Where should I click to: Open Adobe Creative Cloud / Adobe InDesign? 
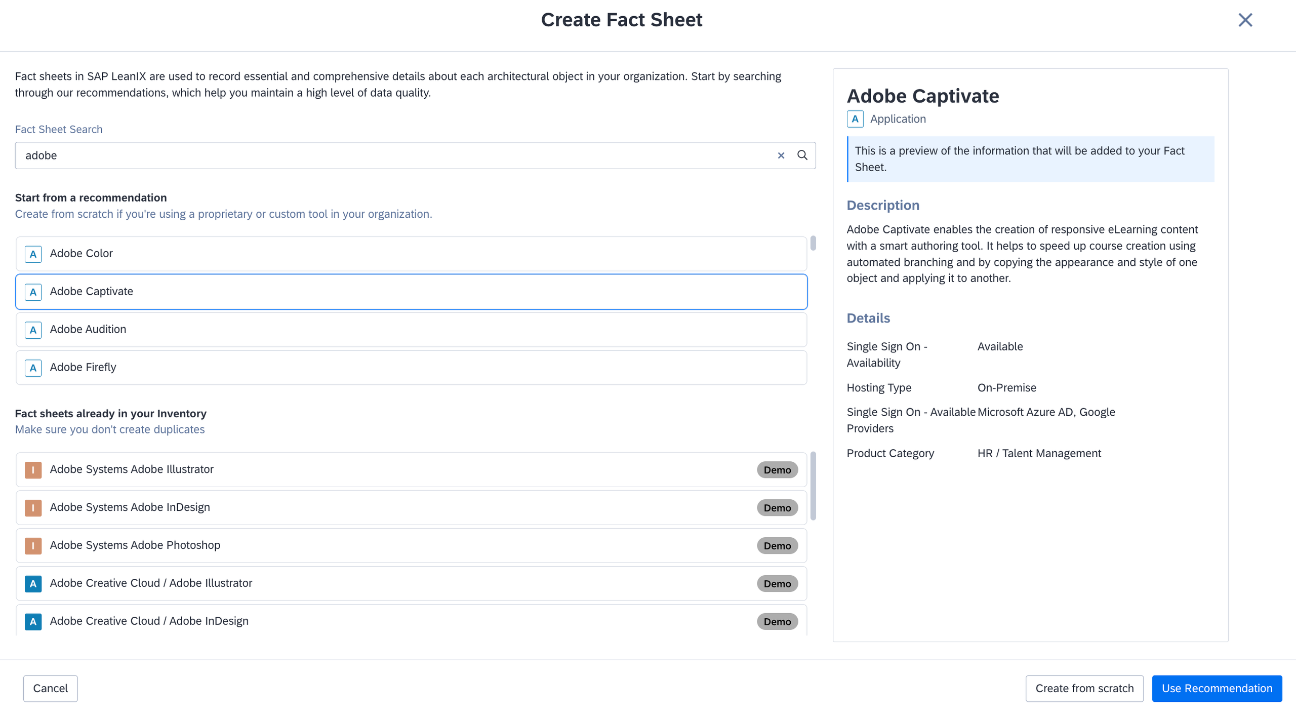point(411,620)
